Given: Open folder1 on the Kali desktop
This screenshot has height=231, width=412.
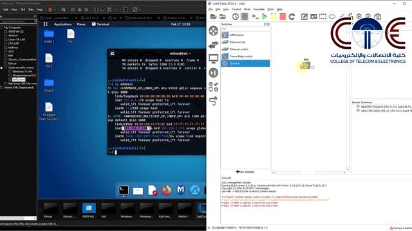Looking at the screenshot, I should coord(49,37).
